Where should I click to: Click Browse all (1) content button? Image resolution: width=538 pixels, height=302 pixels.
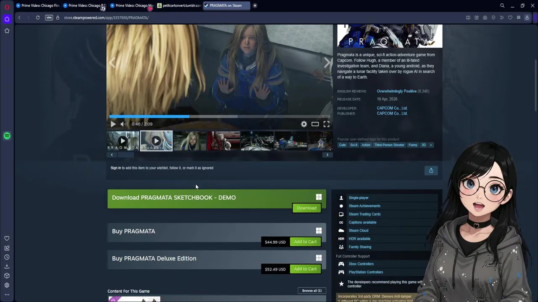pos(312,291)
